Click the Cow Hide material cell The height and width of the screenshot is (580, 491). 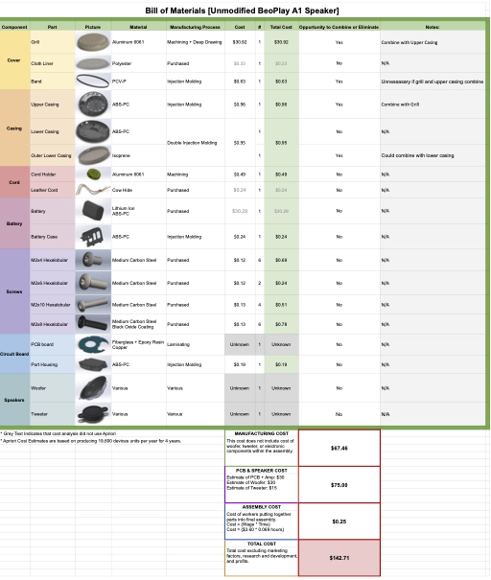[x=138, y=190]
